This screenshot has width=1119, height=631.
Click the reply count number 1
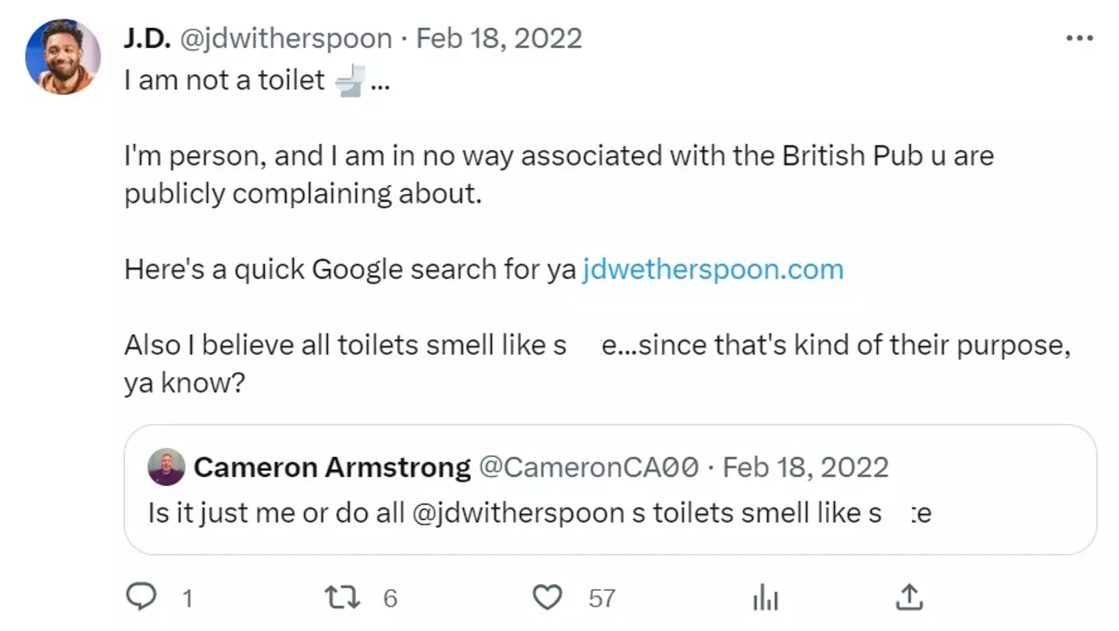pos(186,598)
